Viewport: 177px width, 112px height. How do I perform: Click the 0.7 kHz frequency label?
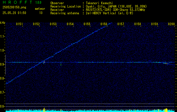[3, 92]
